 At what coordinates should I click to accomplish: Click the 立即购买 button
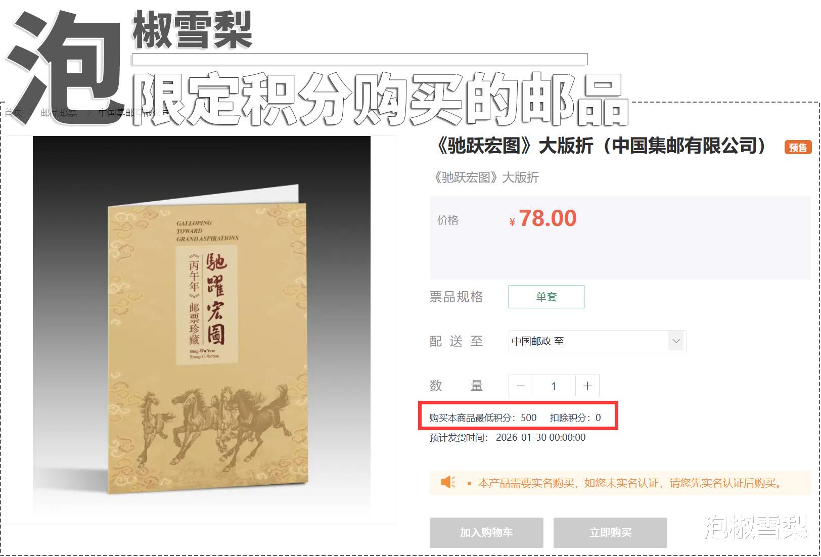[x=610, y=532]
